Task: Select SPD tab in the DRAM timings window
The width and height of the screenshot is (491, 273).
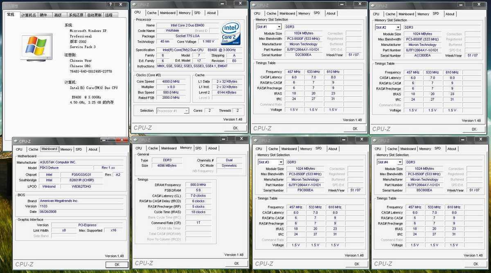Action: pos(198,148)
